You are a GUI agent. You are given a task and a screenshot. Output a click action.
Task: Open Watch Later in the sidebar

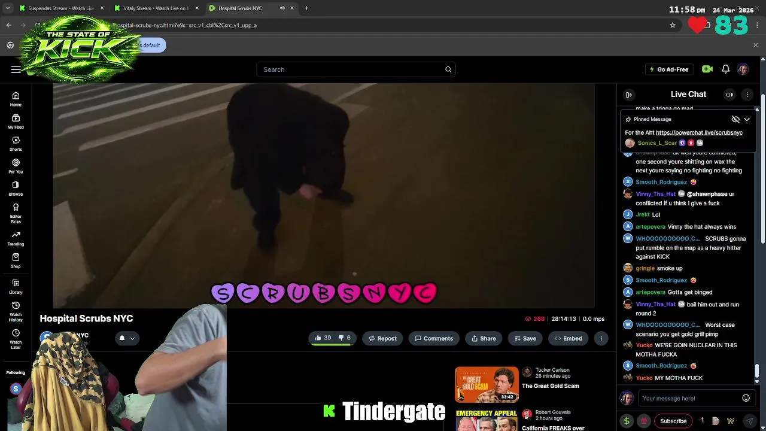coord(16,339)
